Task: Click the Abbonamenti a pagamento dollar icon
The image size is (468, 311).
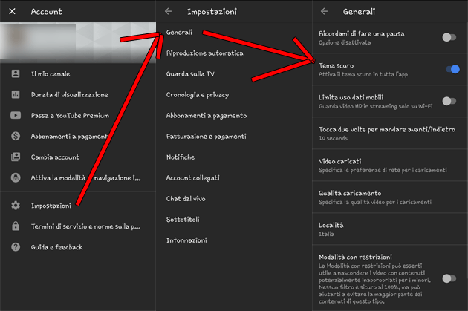Action: click(15, 137)
